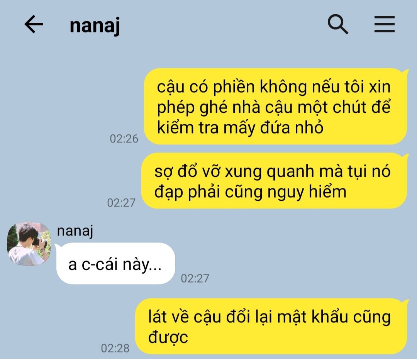The image size is (417, 359).
Task: Tap the back arrow to leave chat
Action: point(34,24)
